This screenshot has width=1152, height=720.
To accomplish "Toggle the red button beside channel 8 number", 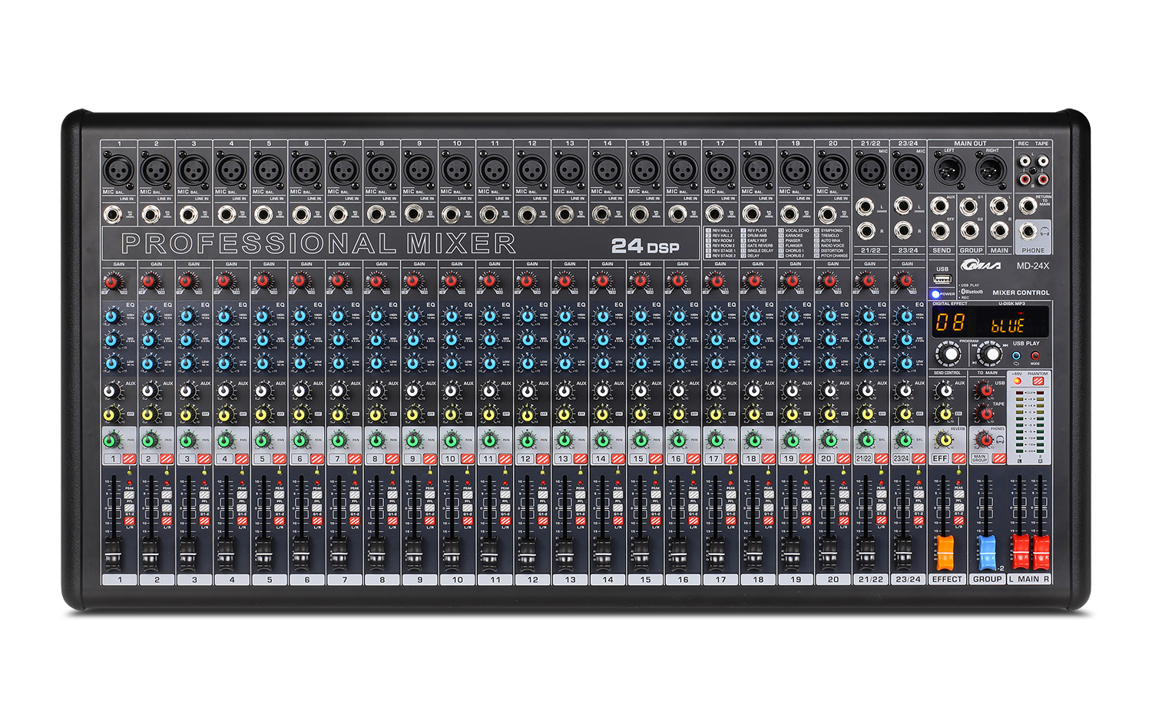I will (x=392, y=459).
